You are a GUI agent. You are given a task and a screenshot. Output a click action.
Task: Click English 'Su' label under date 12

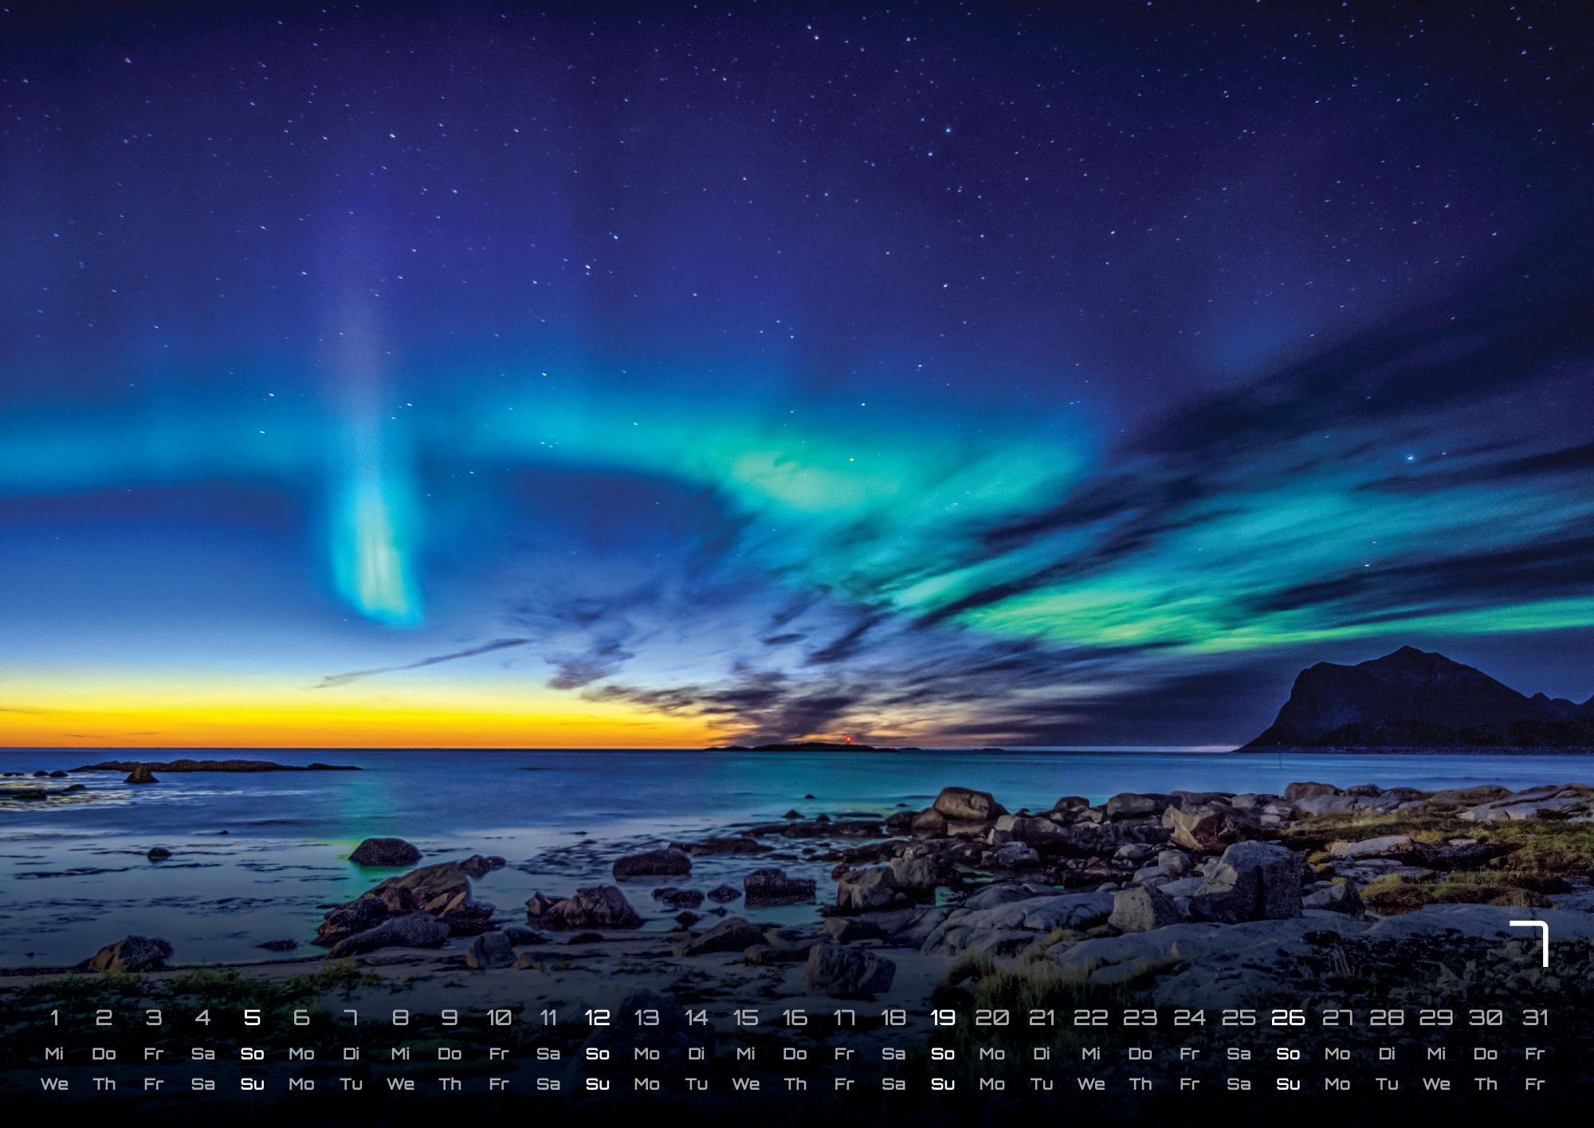(x=597, y=1084)
